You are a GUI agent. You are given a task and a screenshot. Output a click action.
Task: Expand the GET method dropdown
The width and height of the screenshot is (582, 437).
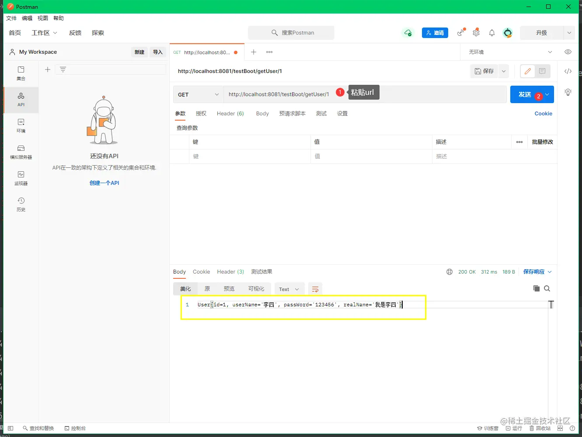(199, 94)
